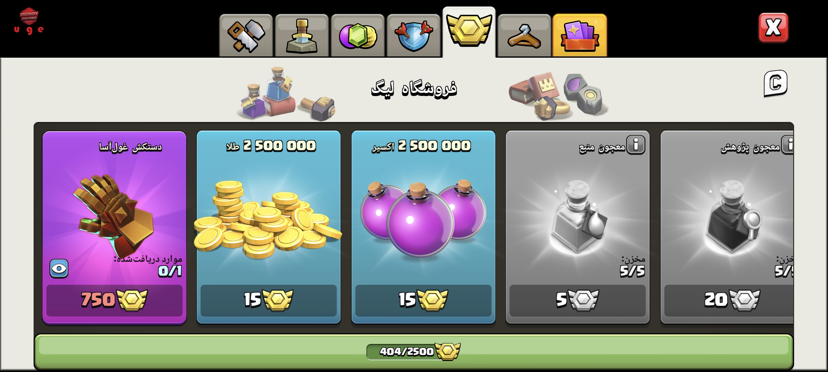Buy 2 500 000 elixir for 15 medals

tap(423, 300)
